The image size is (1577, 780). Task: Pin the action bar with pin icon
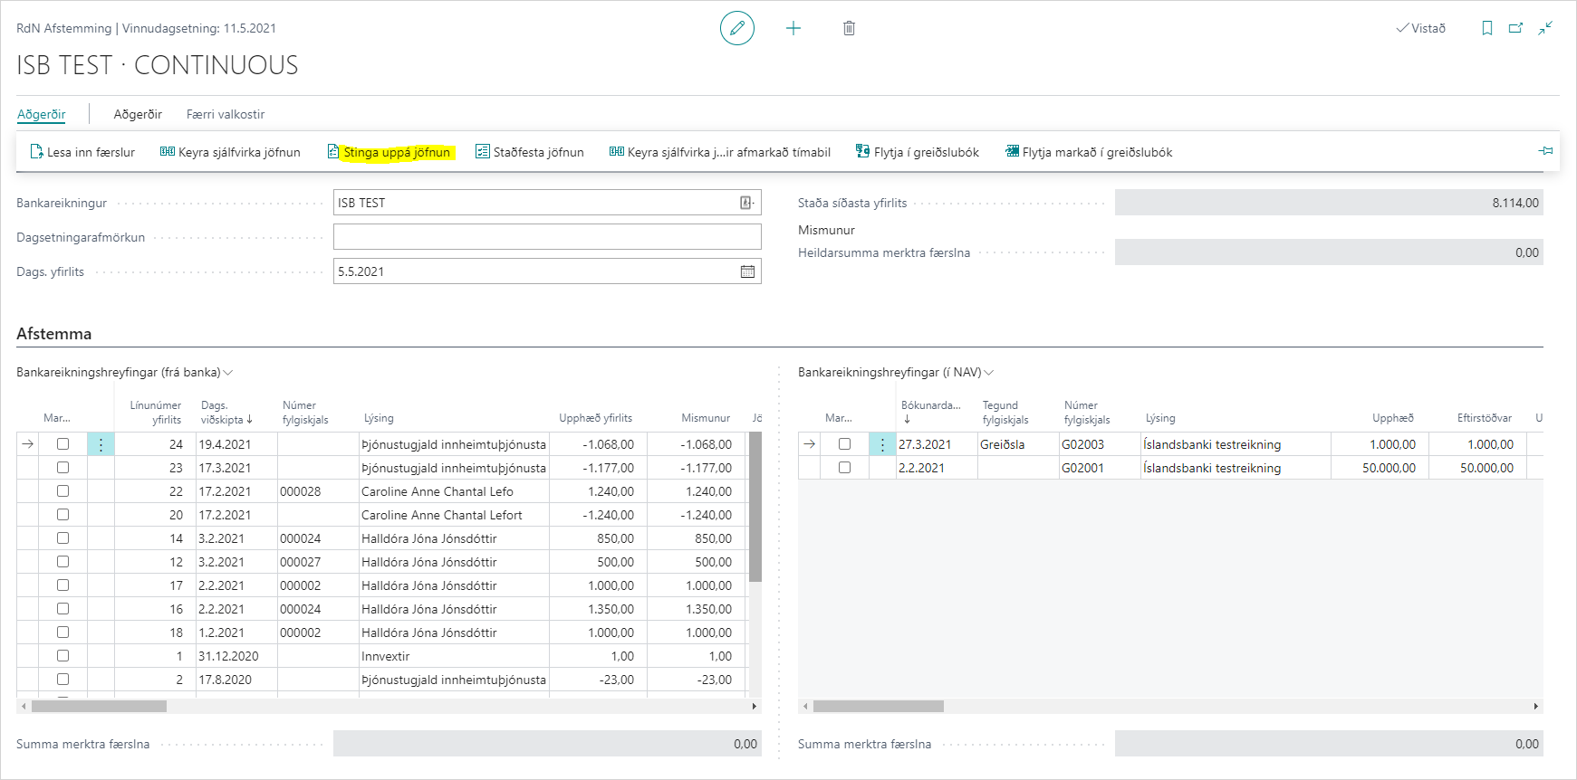(1545, 151)
